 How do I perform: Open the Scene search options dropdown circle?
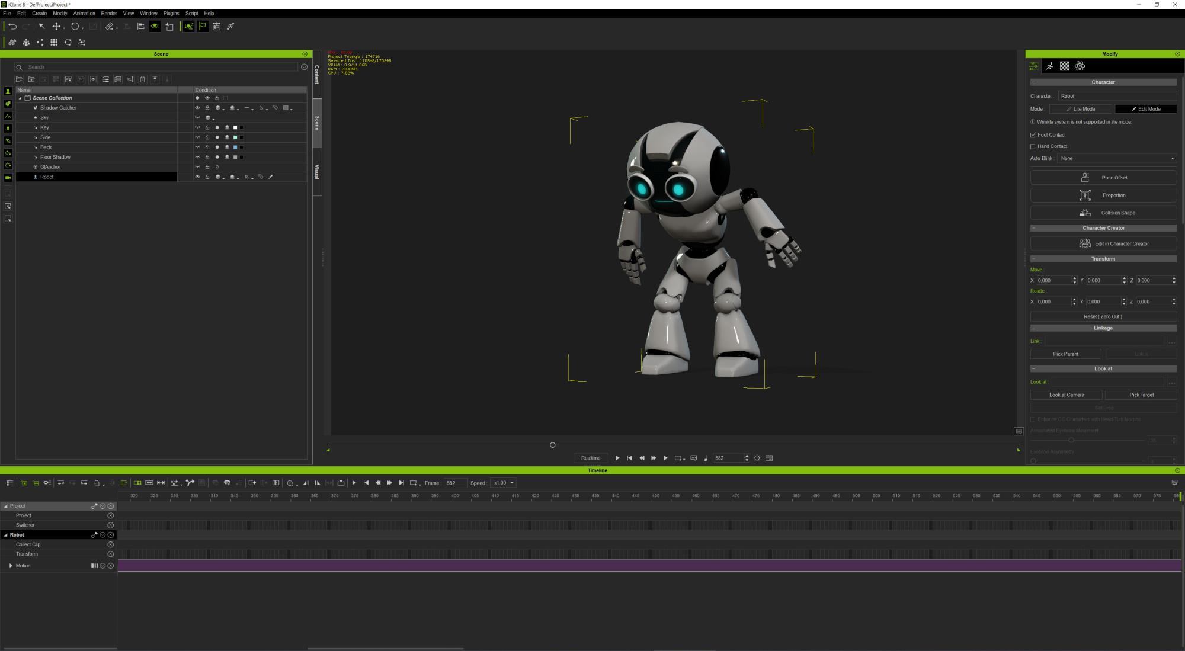(x=304, y=67)
